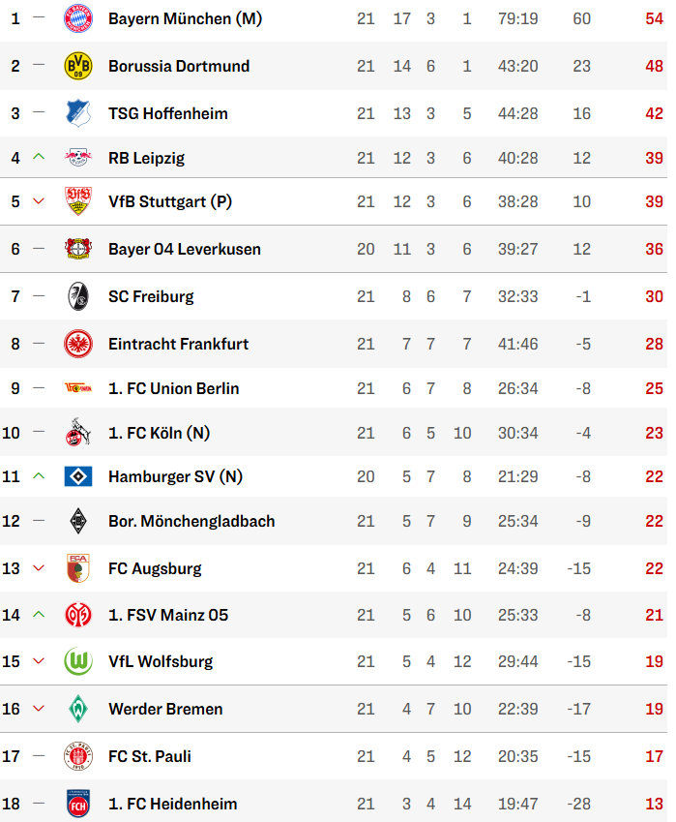Click the red down arrow beside VfL Wolfsburg
The height and width of the screenshot is (822, 676).
pos(39,661)
